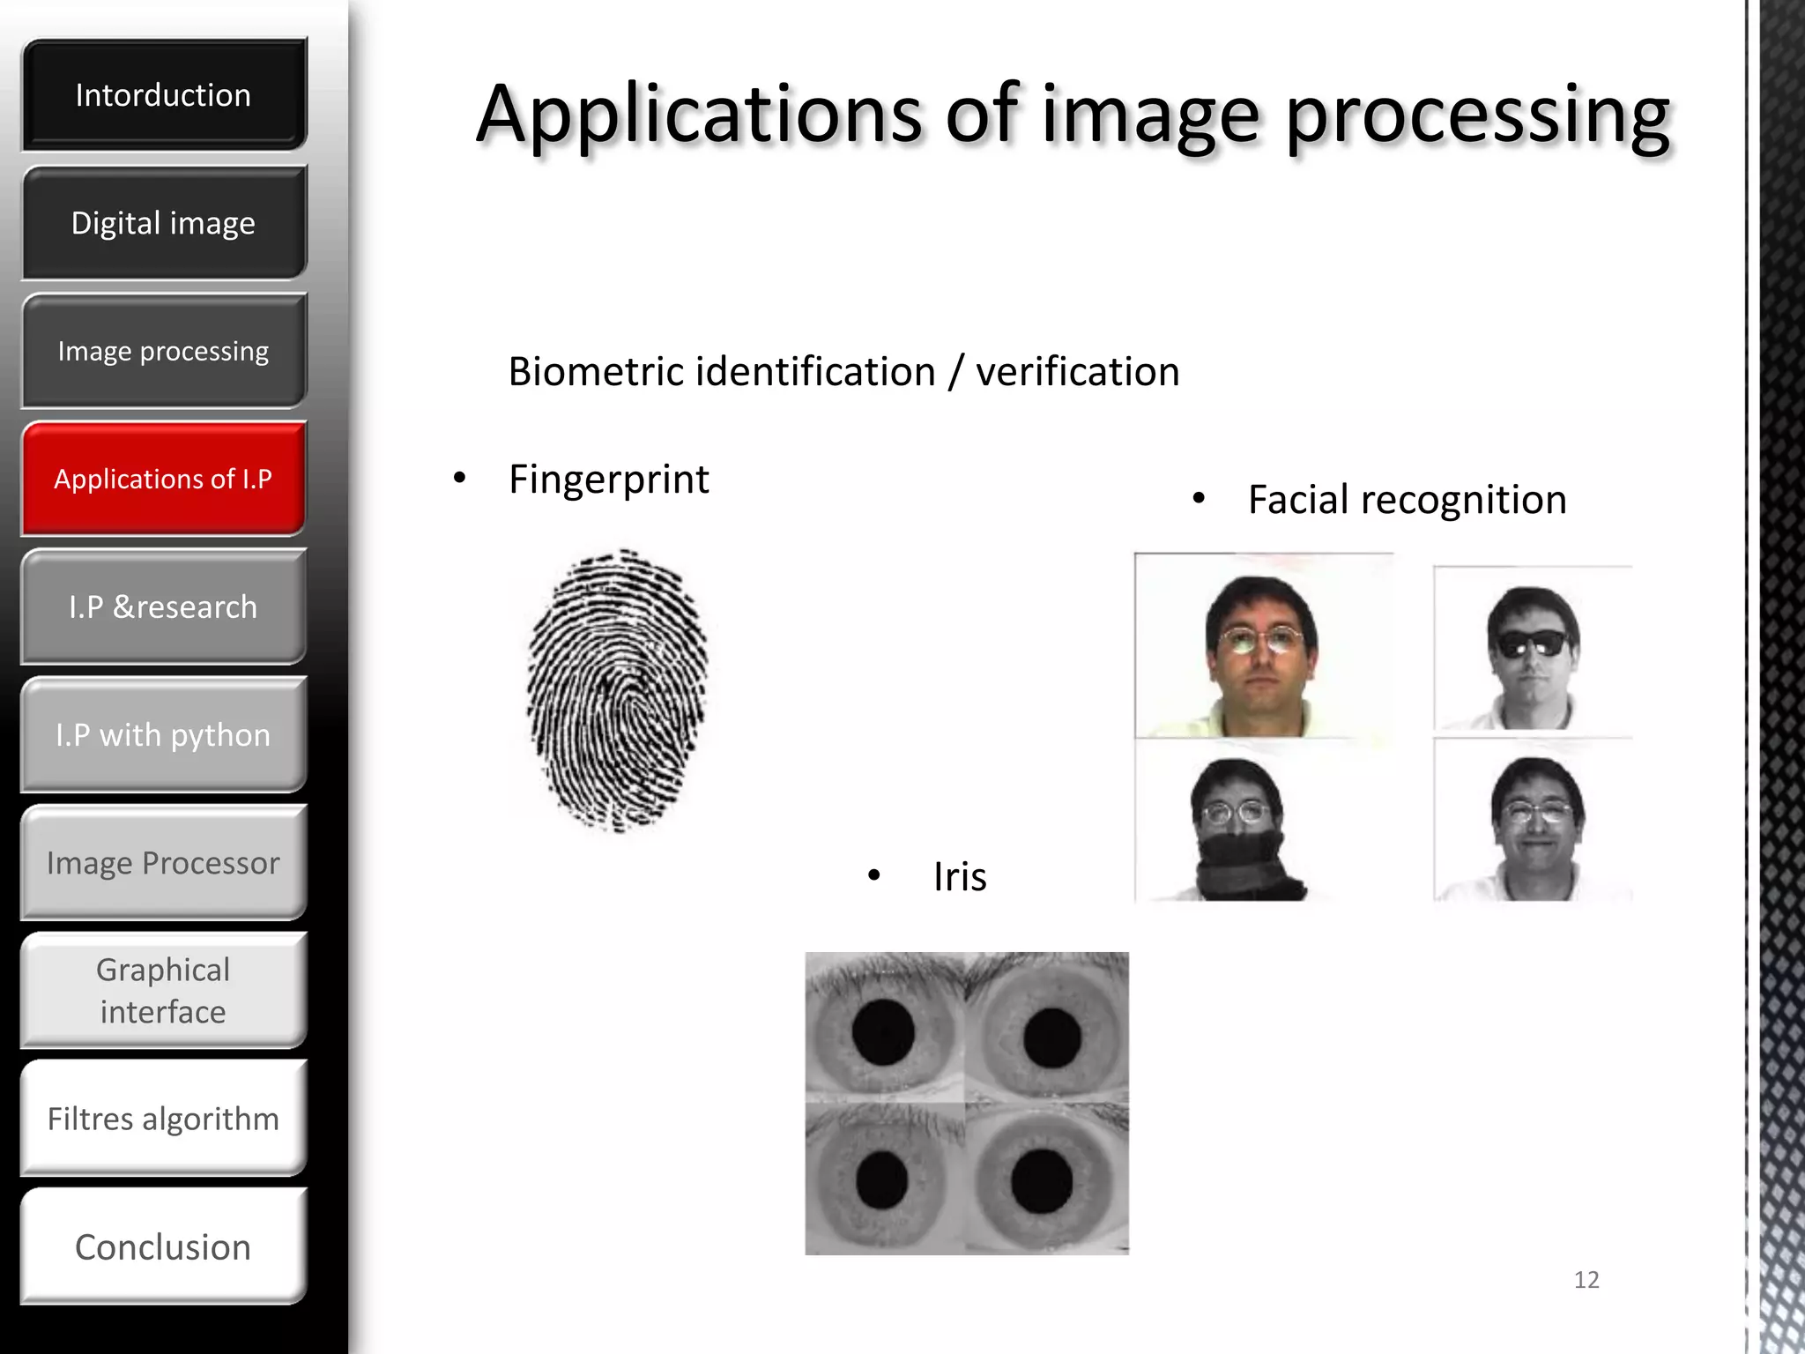
Task: Go to Filtres algorithm section
Action: [x=164, y=1118]
